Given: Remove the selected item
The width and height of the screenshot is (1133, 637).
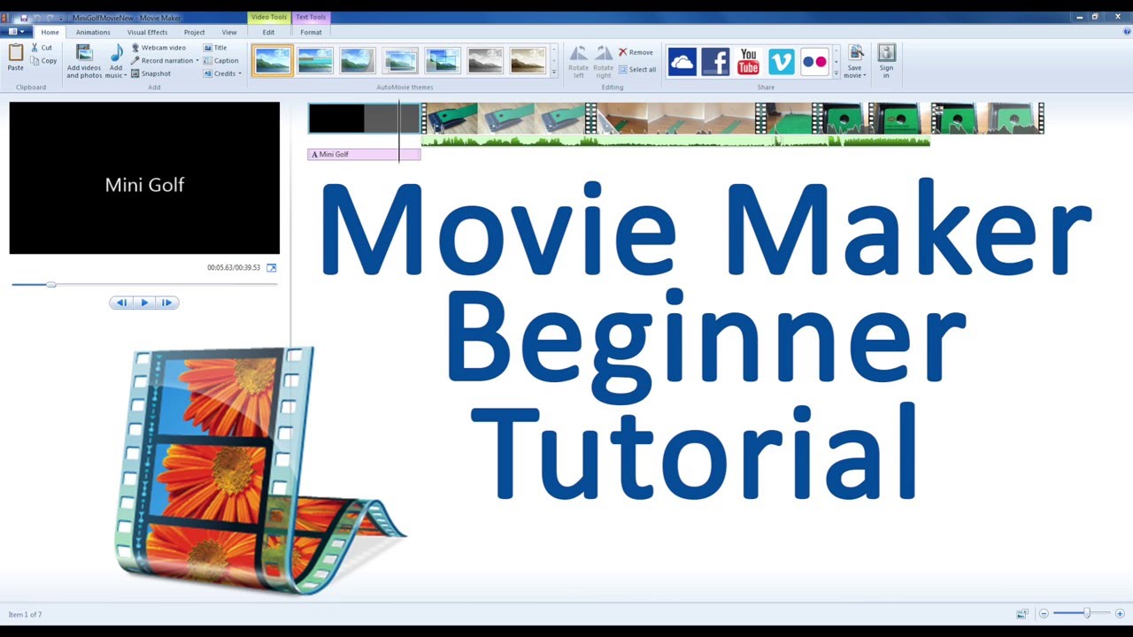Looking at the screenshot, I should (x=636, y=52).
